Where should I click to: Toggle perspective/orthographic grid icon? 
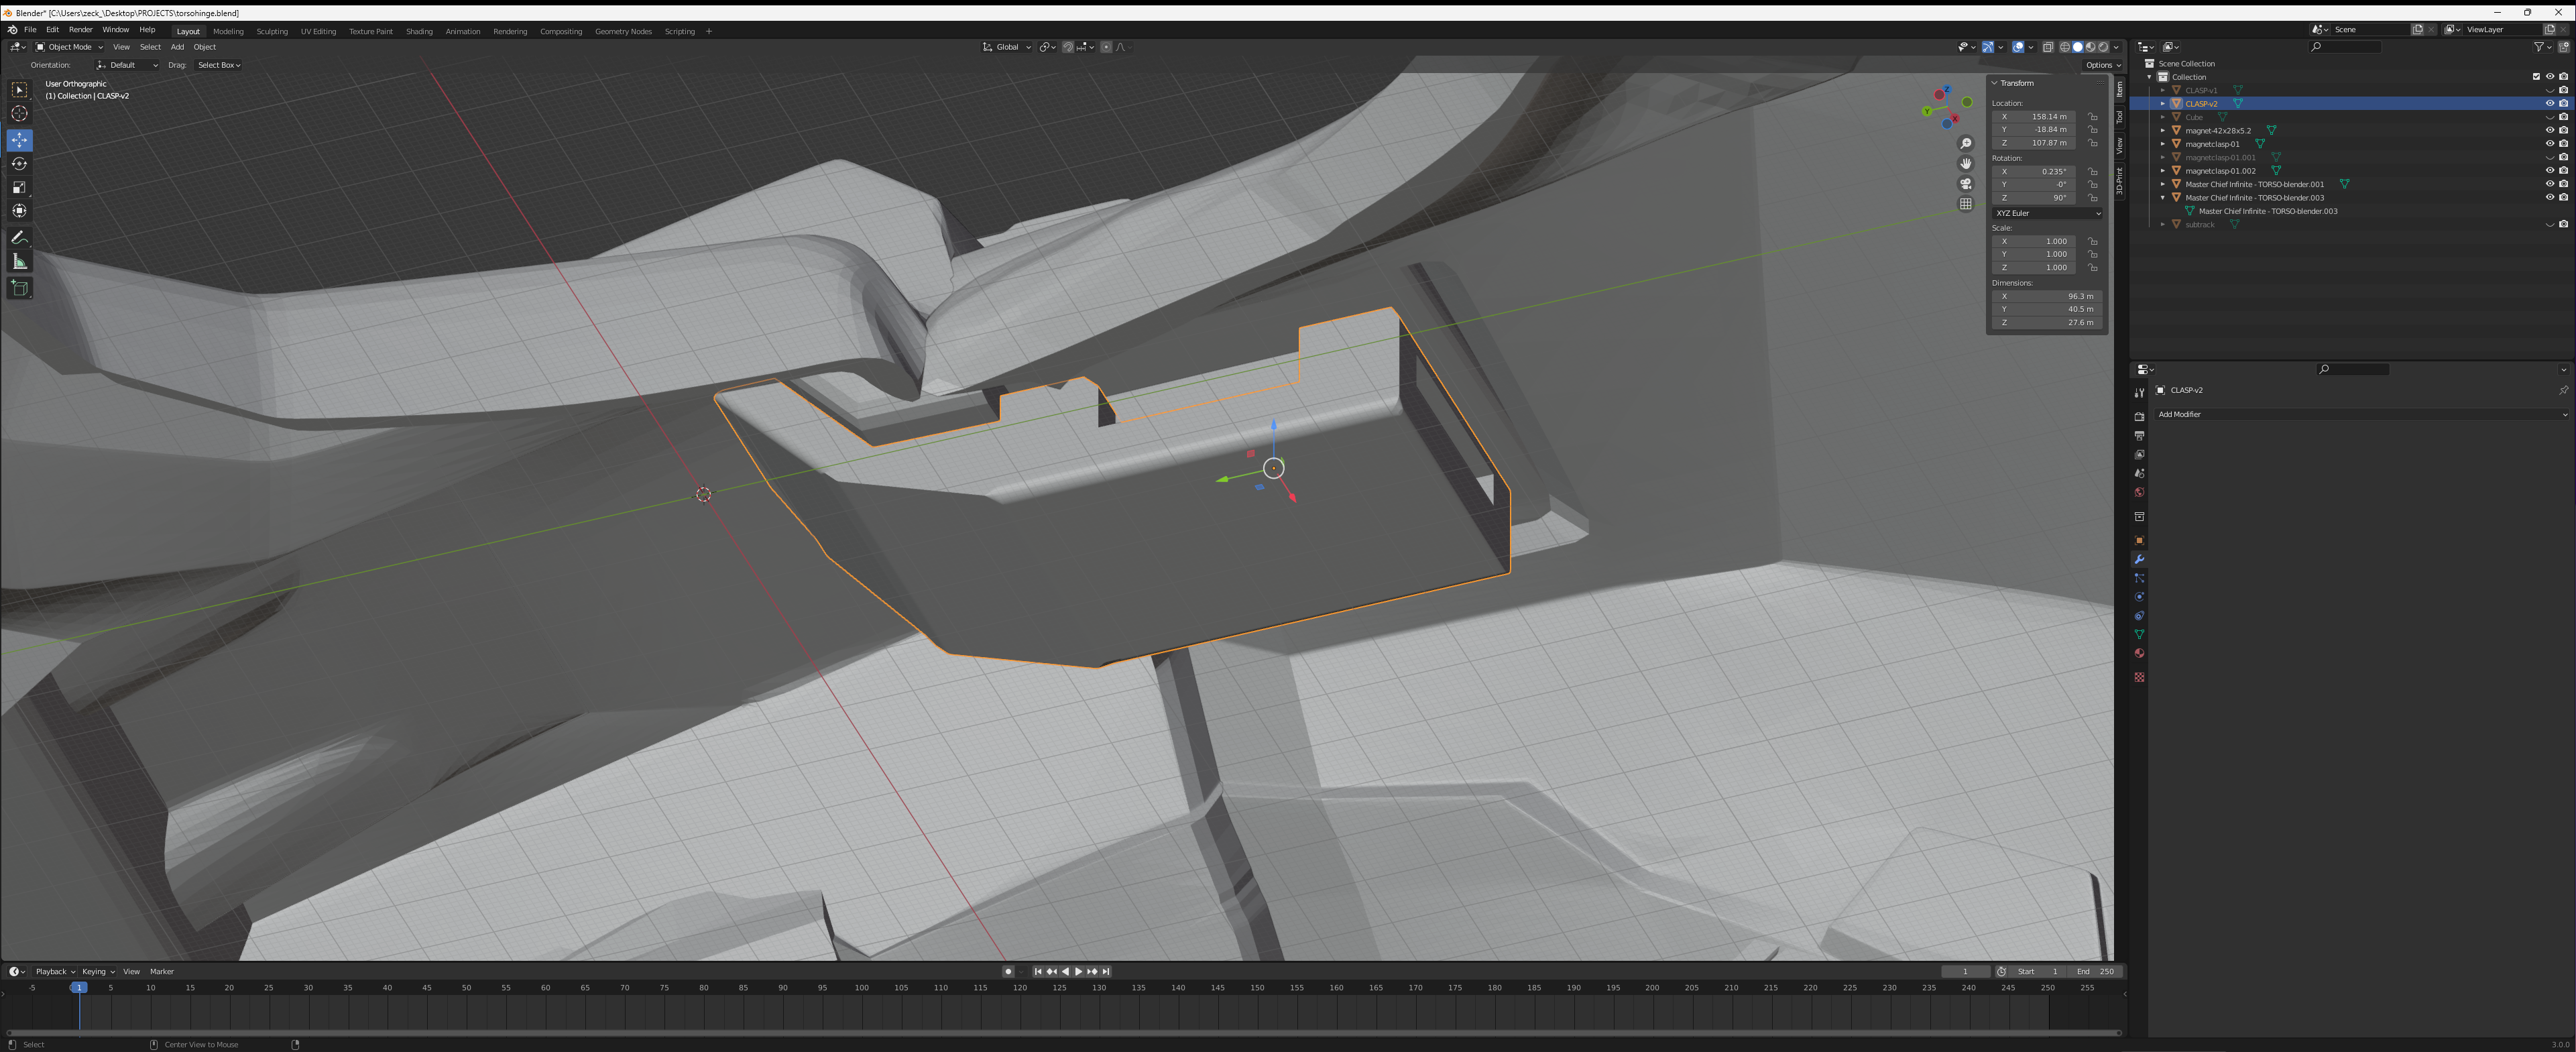[1965, 204]
